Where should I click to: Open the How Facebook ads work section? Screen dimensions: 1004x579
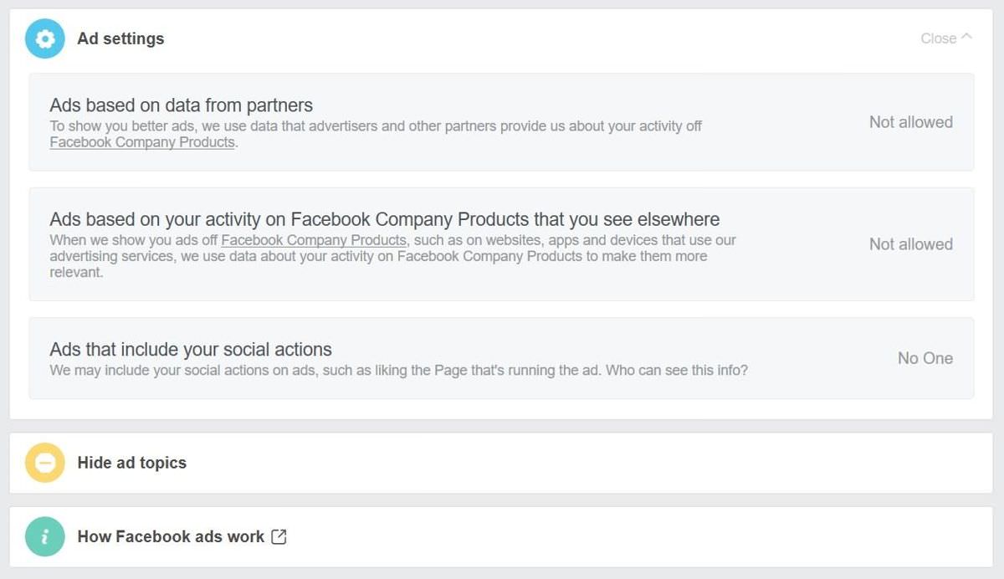click(501, 536)
